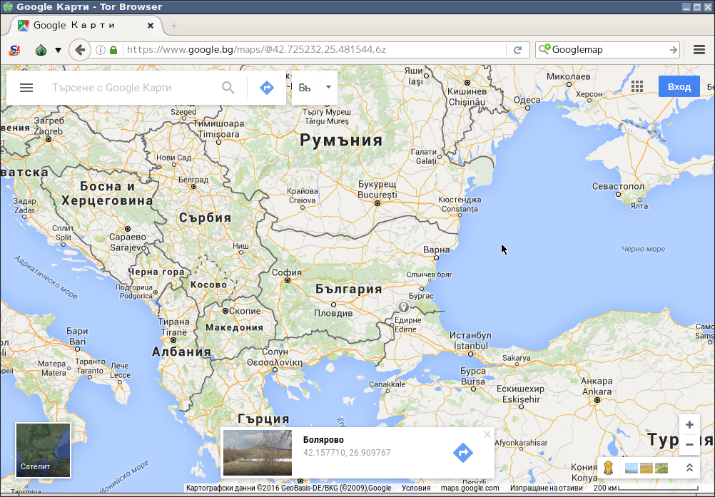Click the Пловдив city label

coord(333,314)
